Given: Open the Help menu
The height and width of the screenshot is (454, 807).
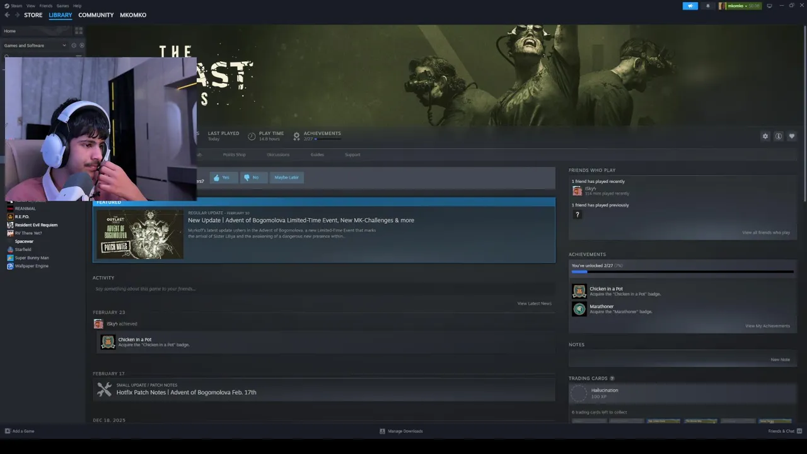Looking at the screenshot, I should tap(77, 6).
